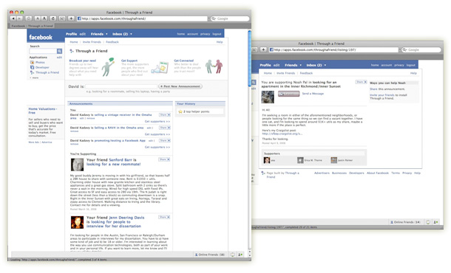
Task: Click the small A text-size button
Action: pyautogui.click(x=38, y=18)
